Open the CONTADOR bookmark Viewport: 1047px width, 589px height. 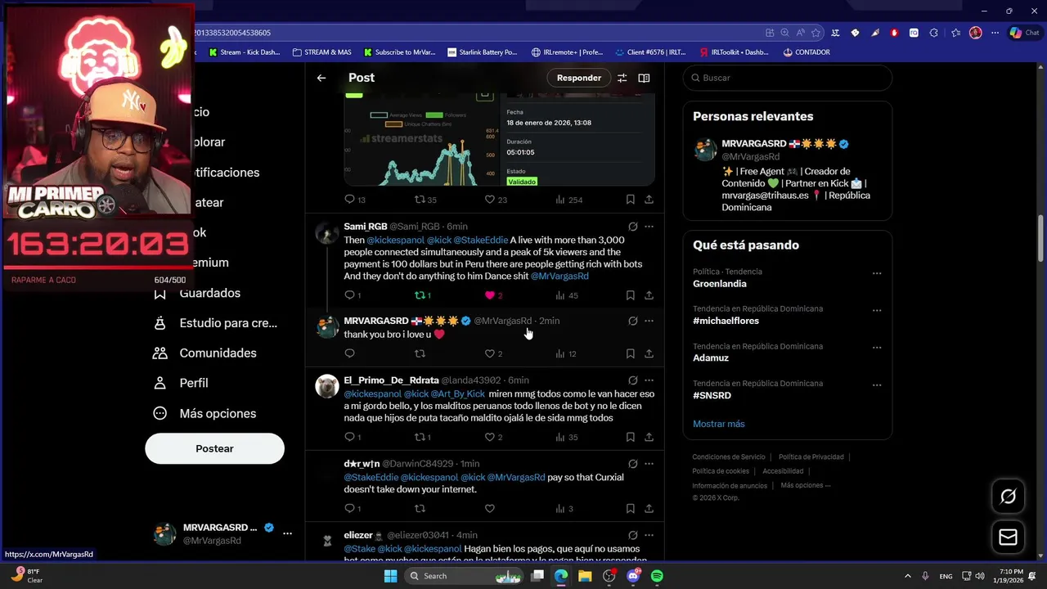tap(806, 52)
